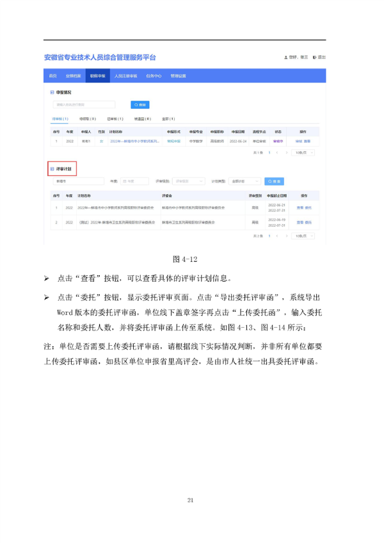The image size is (384, 543).
Task: Open the 人员注册审核 navigation tab
Action: click(x=125, y=76)
